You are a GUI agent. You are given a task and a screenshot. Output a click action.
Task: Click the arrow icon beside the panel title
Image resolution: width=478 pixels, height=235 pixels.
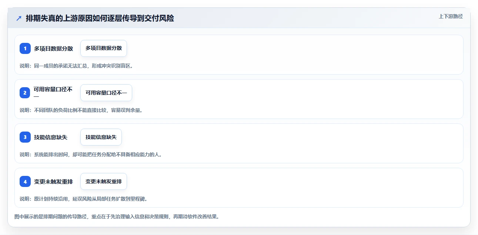pos(19,18)
